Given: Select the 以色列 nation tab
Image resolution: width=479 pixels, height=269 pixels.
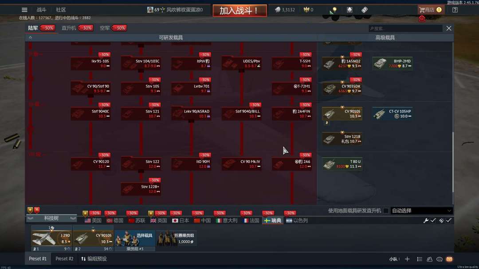Looking at the screenshot, I should 297,220.
